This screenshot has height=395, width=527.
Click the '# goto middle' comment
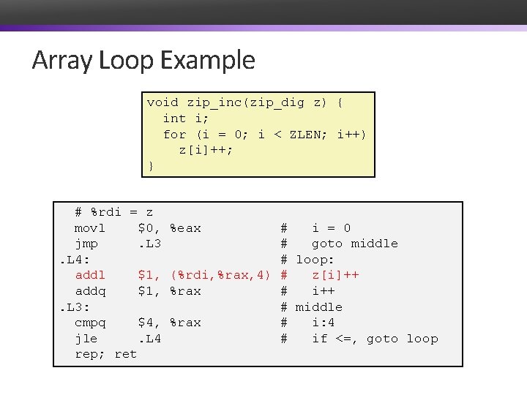340,244
